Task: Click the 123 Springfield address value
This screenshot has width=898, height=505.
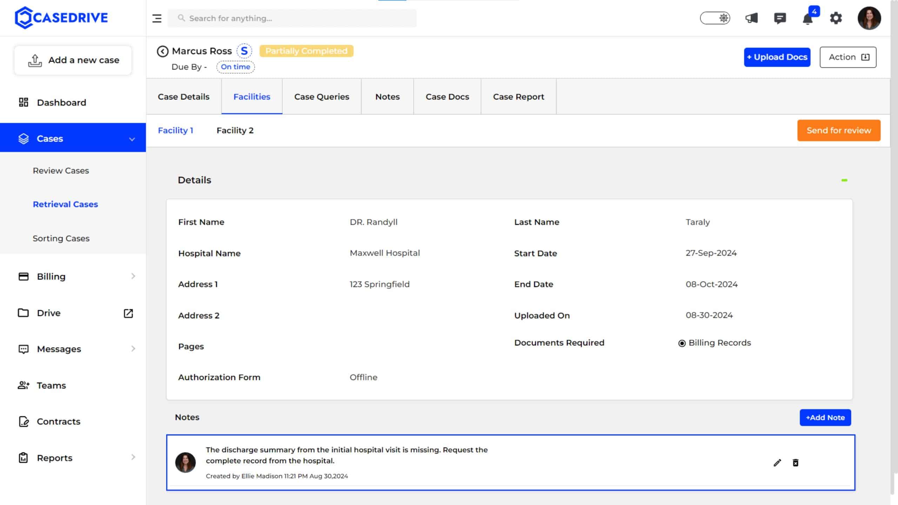Action: pos(380,284)
